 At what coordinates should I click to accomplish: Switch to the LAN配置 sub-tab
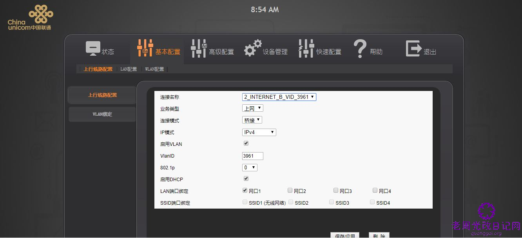coord(129,69)
